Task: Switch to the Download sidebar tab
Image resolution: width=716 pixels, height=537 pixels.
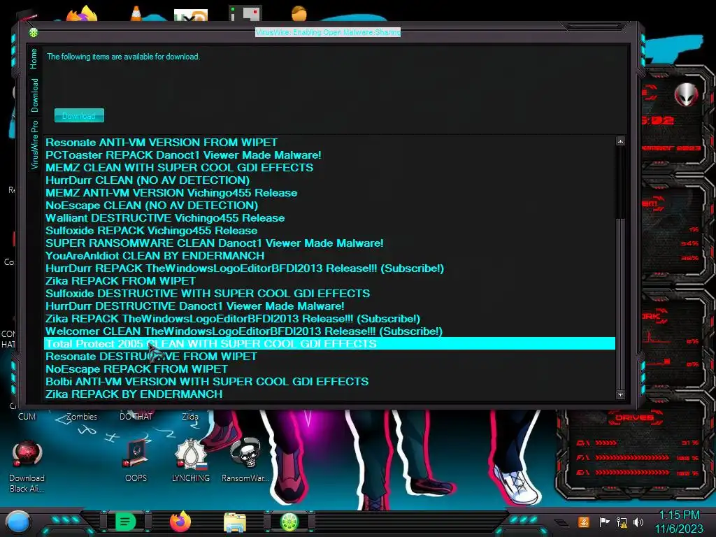Action: (x=34, y=95)
